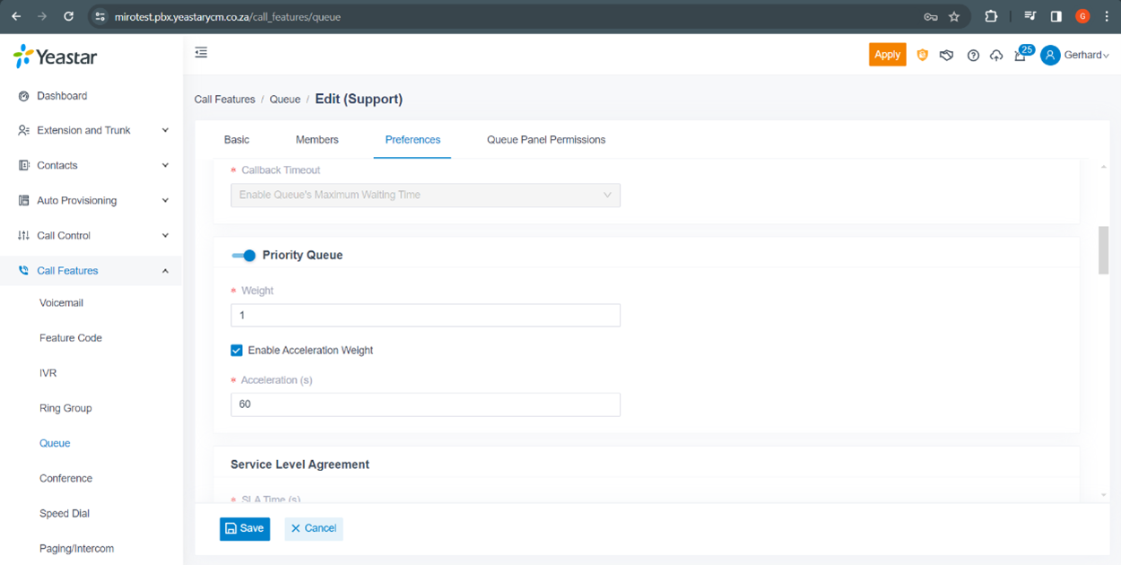Image resolution: width=1121 pixels, height=565 pixels.
Task: Uncheck Enable Acceleration Weight checkbox
Action: coord(237,351)
